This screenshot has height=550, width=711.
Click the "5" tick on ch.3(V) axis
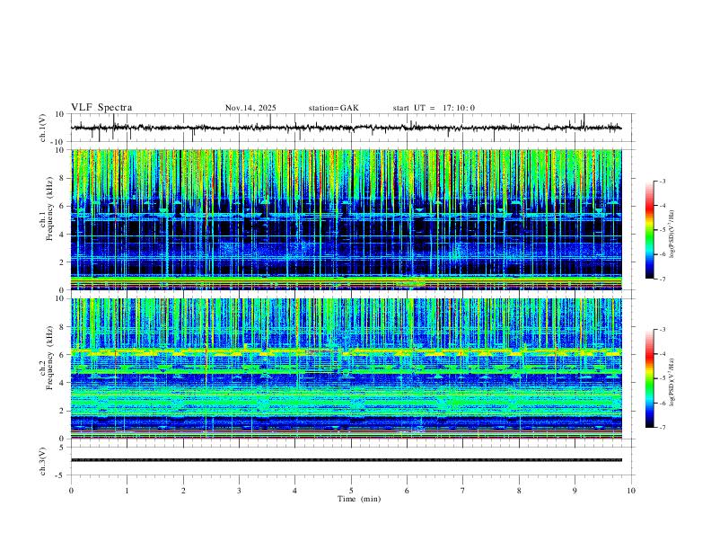(62, 447)
